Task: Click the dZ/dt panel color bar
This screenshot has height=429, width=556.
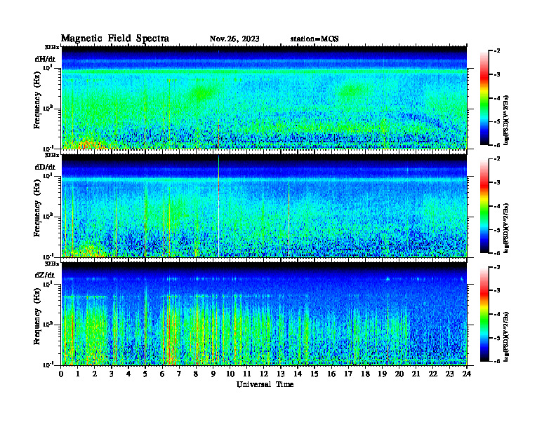Action: [x=484, y=314]
